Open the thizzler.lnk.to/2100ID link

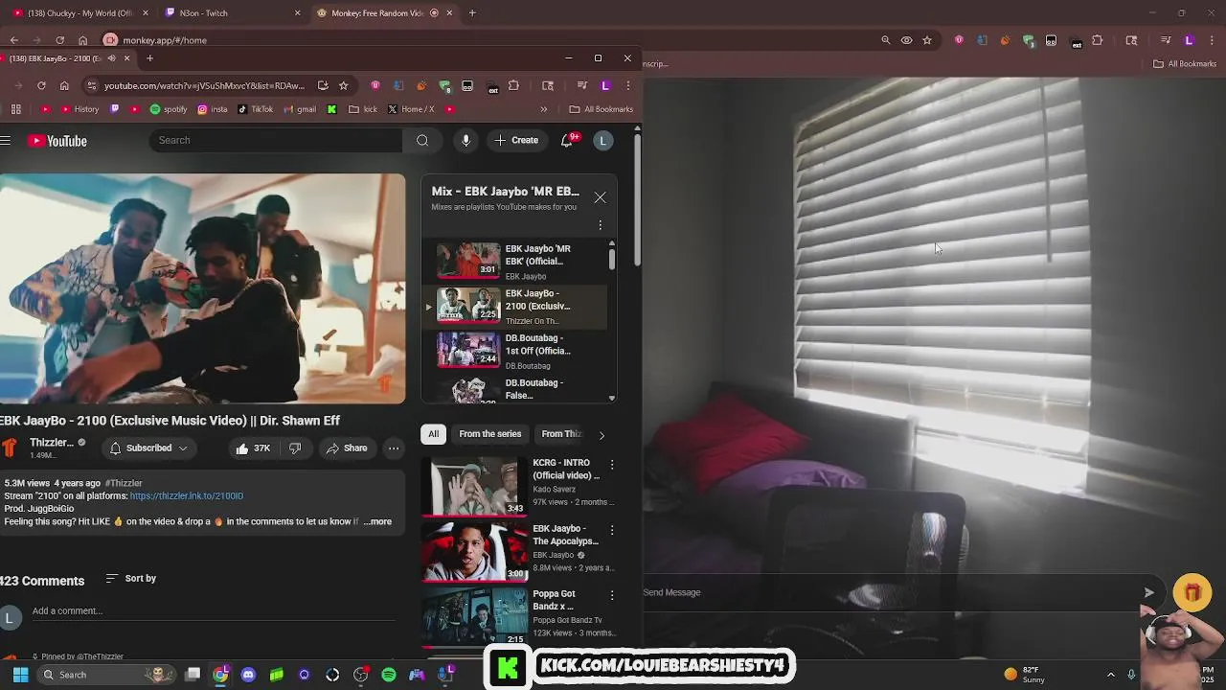pyautogui.click(x=187, y=496)
